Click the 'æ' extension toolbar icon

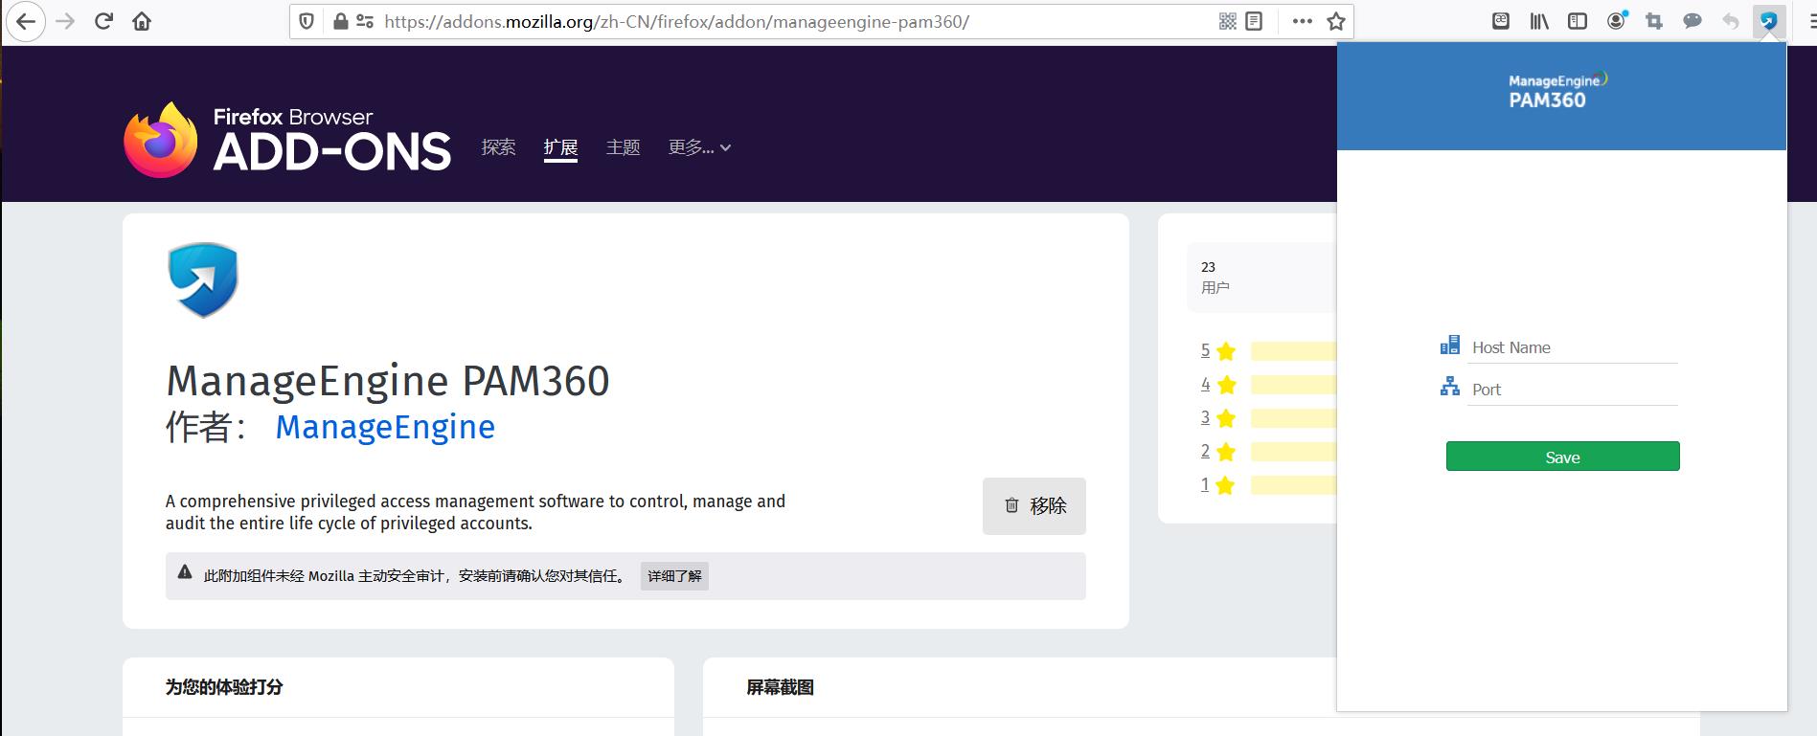click(1501, 21)
